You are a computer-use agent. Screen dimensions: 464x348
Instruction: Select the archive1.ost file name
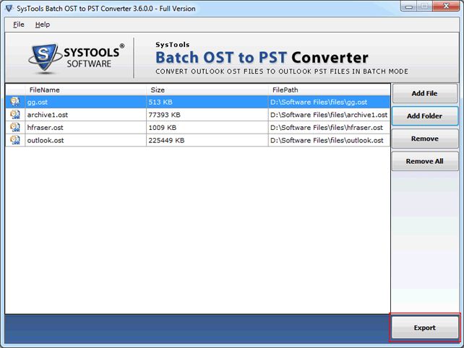(48, 115)
